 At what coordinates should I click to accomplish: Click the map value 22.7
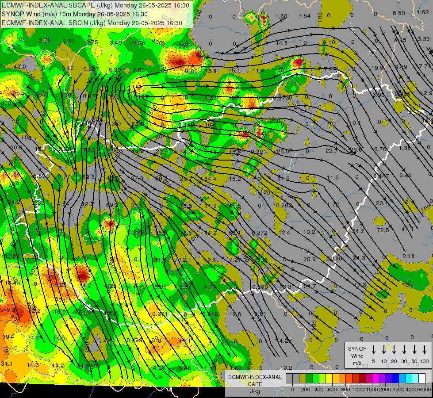(331, 150)
